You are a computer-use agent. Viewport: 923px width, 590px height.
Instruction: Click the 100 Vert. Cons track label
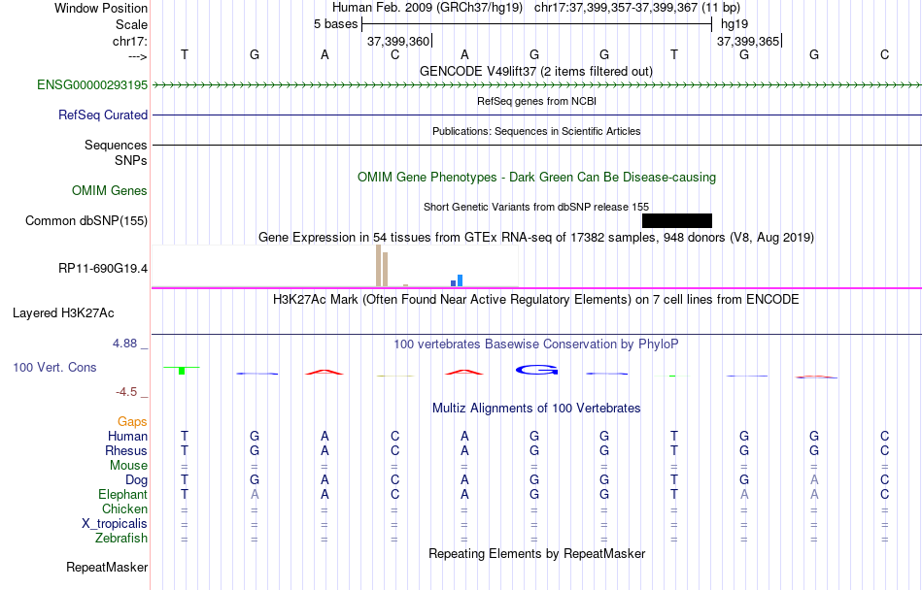(54, 367)
